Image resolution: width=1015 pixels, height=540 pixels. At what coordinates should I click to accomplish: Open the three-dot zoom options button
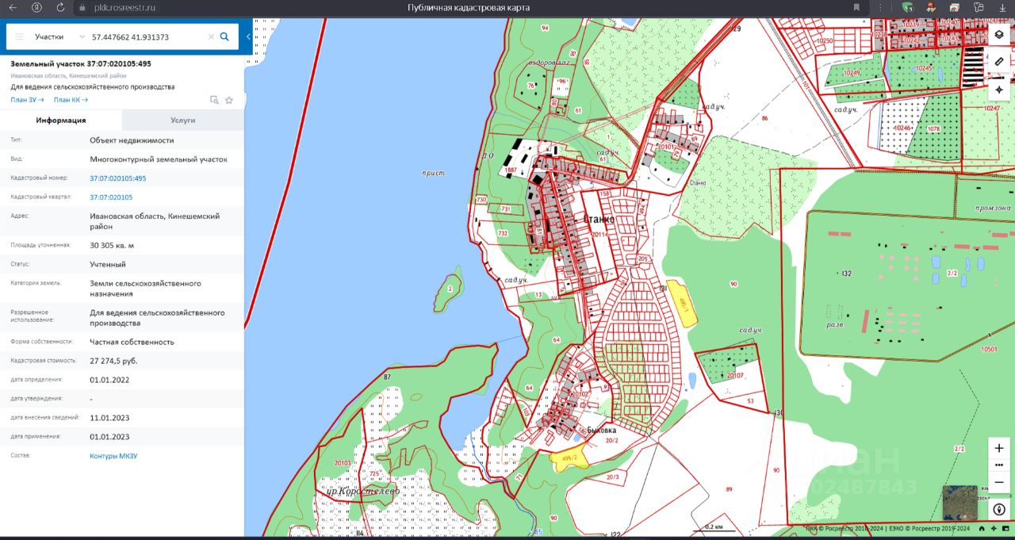(x=999, y=465)
